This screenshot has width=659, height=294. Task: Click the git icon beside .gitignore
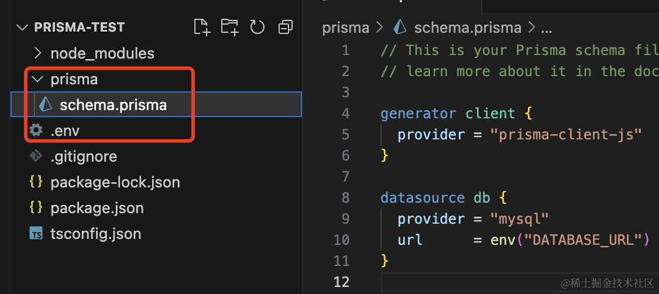pyautogui.click(x=36, y=156)
